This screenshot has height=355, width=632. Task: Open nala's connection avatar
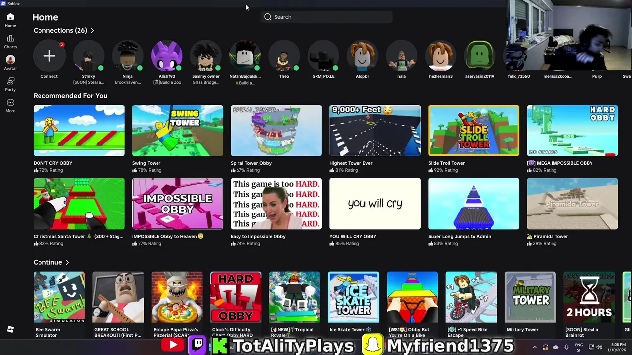pyautogui.click(x=401, y=56)
